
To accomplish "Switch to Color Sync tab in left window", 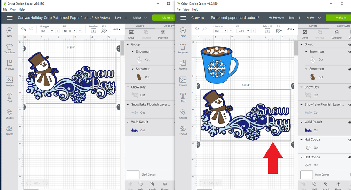I will tap(169, 26).
